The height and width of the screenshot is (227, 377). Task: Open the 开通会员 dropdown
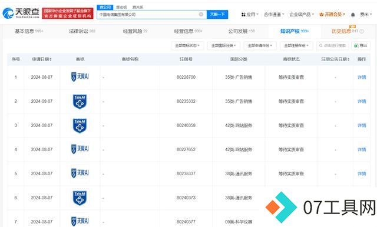coord(332,14)
